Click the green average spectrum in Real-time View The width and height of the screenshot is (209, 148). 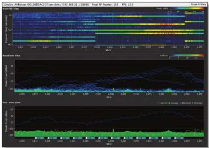109,134
